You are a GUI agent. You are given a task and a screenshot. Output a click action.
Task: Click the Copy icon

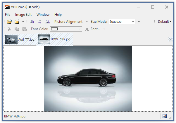[x=17, y=29]
